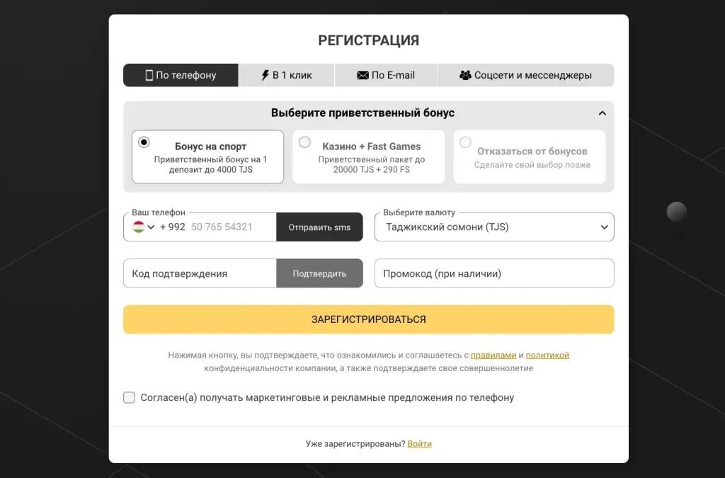This screenshot has width=725, height=478.
Task: Click the phone icon in По телефону tab
Action: pos(149,75)
